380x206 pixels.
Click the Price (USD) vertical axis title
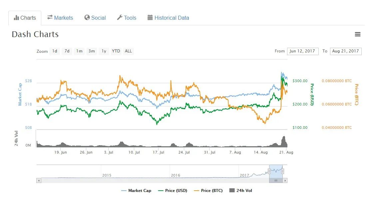point(312,94)
